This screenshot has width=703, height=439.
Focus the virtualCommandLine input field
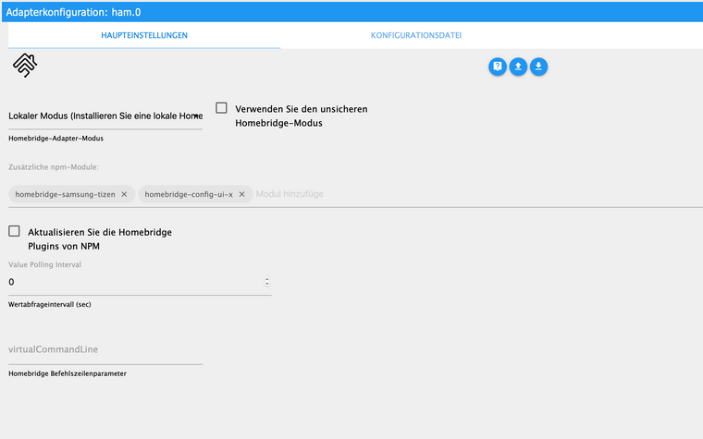pos(105,349)
